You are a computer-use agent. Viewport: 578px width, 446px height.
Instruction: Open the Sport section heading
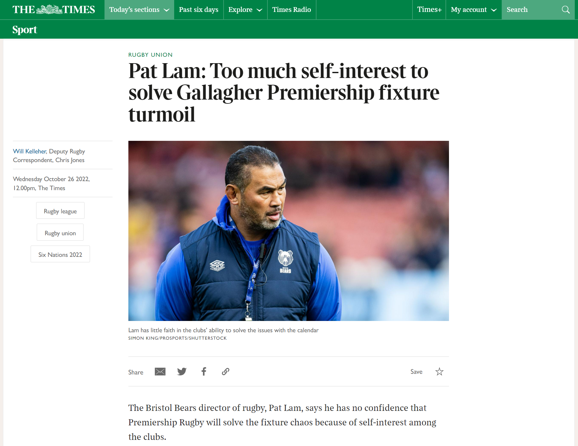coord(25,30)
